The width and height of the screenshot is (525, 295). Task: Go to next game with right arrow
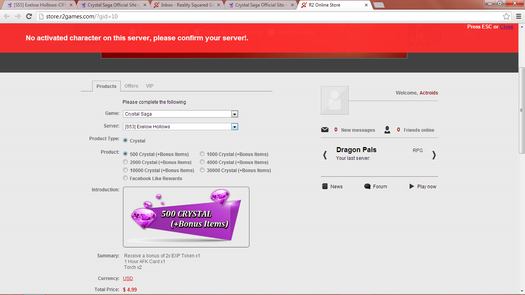click(434, 155)
